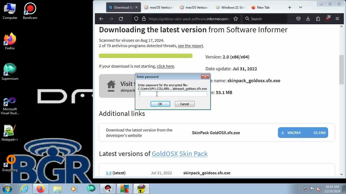Click the password input field
Image resolution: width=346 pixels, height=194 pixels.
[x=172, y=94]
